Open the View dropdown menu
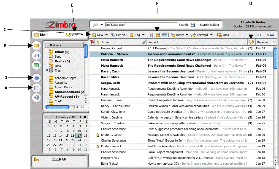279x169 pixels. pos(75,35)
